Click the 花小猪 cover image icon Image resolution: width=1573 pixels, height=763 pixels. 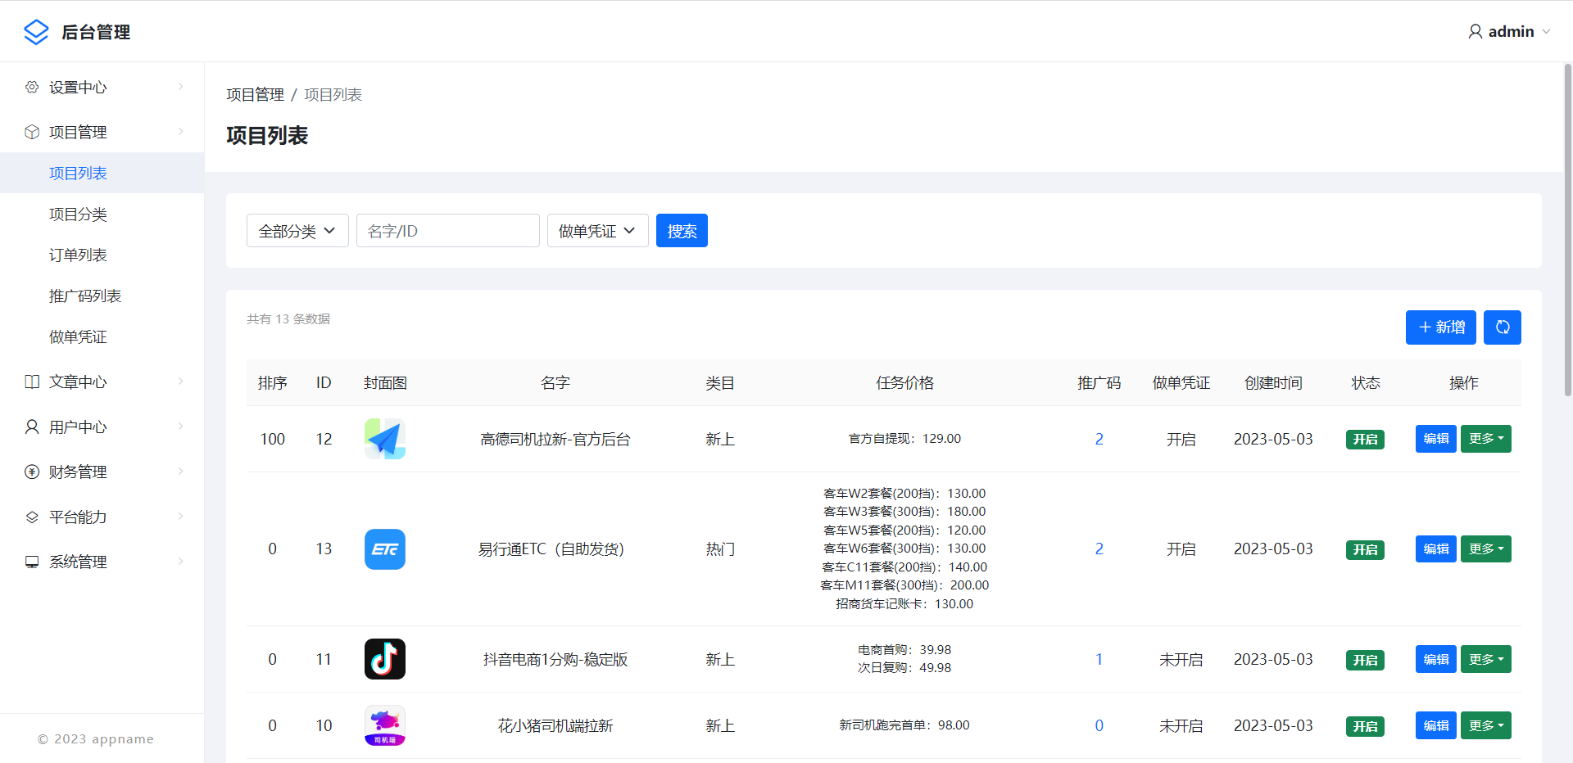[x=384, y=725]
